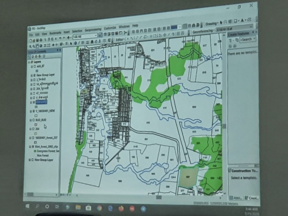The width and height of the screenshot is (288, 216).
Task: Click the Find binoculars tool
Action: [x=92, y=42]
